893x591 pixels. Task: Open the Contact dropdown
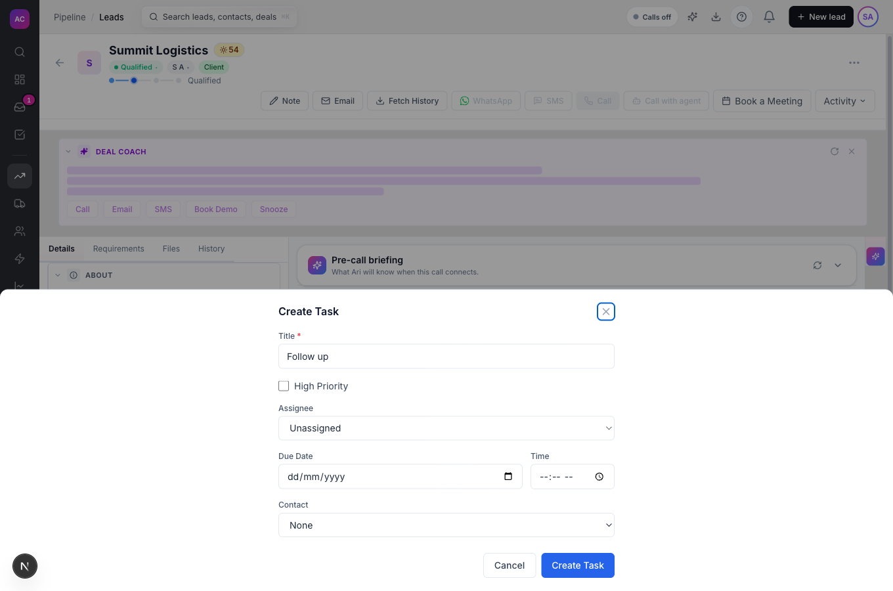pyautogui.click(x=446, y=525)
